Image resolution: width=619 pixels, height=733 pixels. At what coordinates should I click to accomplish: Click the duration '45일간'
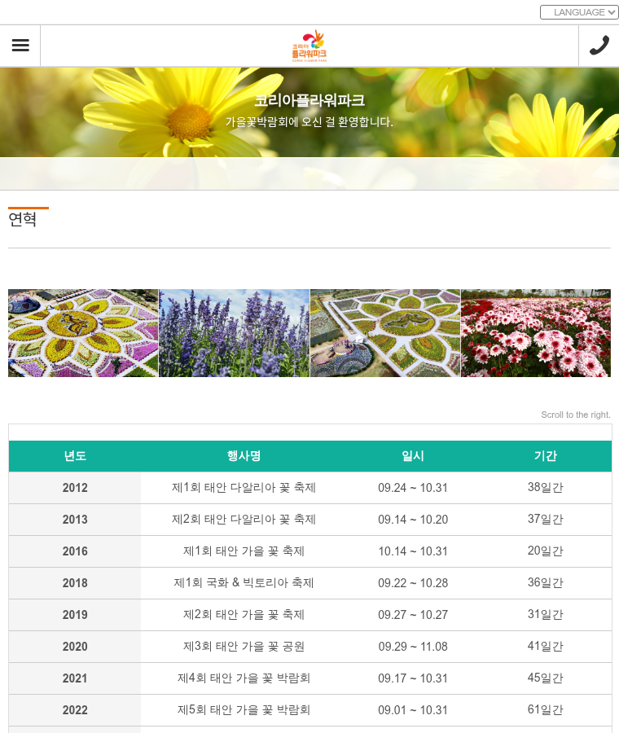[545, 678]
